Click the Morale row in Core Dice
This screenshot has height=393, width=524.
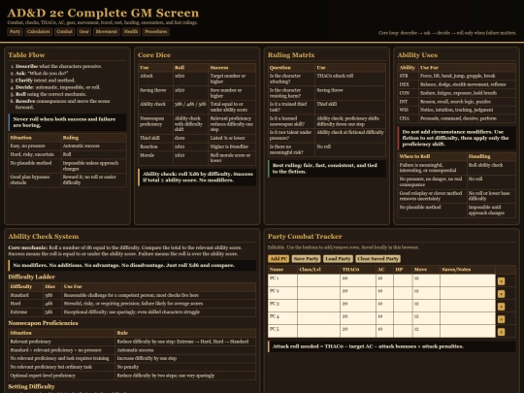coord(197,158)
